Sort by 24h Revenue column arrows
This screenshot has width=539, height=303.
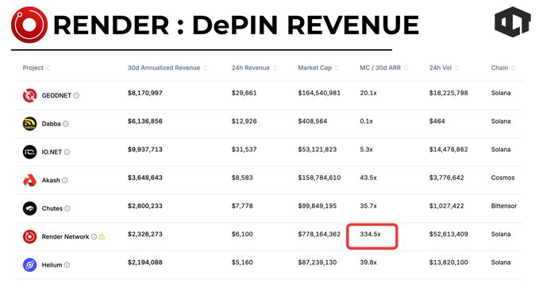click(x=275, y=67)
